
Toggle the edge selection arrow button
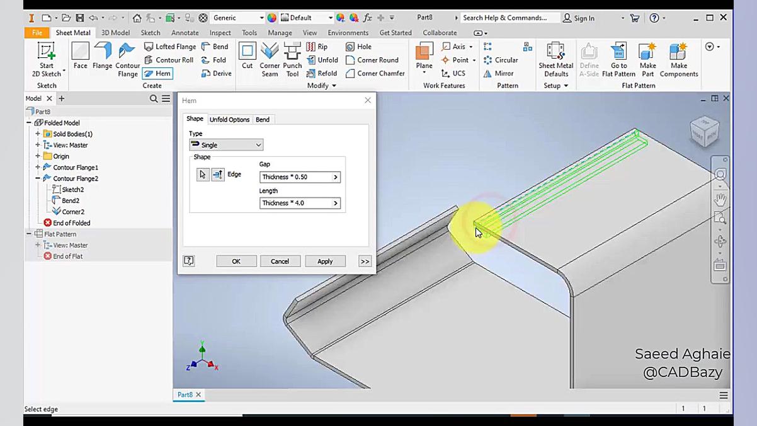203,175
